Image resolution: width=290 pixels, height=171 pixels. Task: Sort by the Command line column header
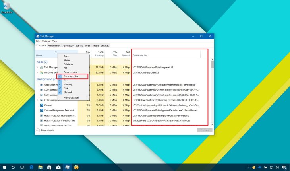(x=166, y=54)
